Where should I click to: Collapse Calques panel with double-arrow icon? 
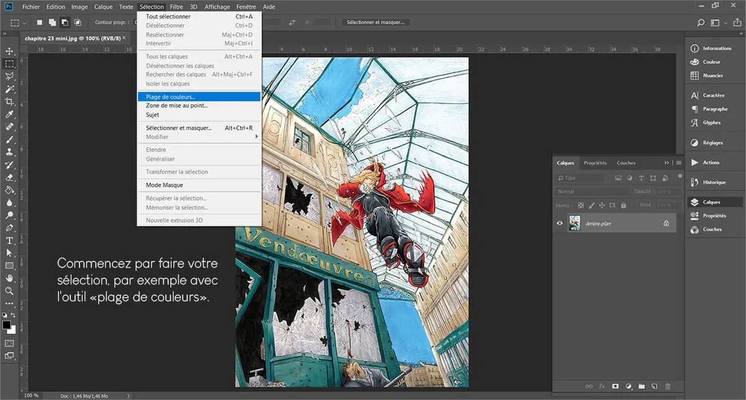(667, 163)
